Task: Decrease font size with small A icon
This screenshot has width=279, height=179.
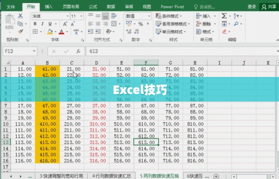Action: (72, 24)
